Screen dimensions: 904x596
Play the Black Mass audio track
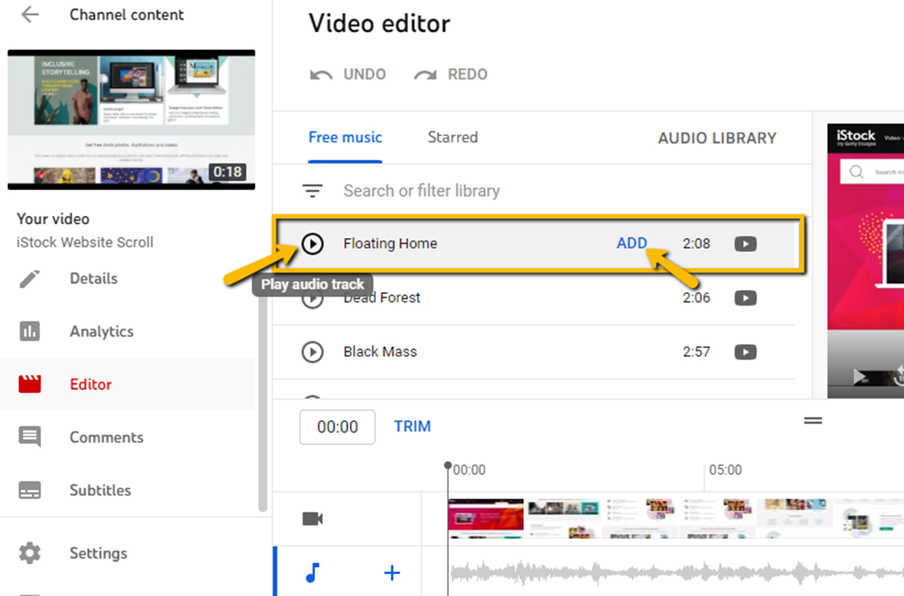(312, 352)
